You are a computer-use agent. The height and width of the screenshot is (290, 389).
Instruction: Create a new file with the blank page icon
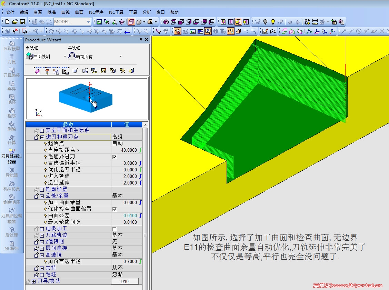click(x=8, y=22)
